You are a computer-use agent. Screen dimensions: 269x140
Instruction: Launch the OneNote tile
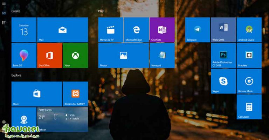(x=162, y=30)
